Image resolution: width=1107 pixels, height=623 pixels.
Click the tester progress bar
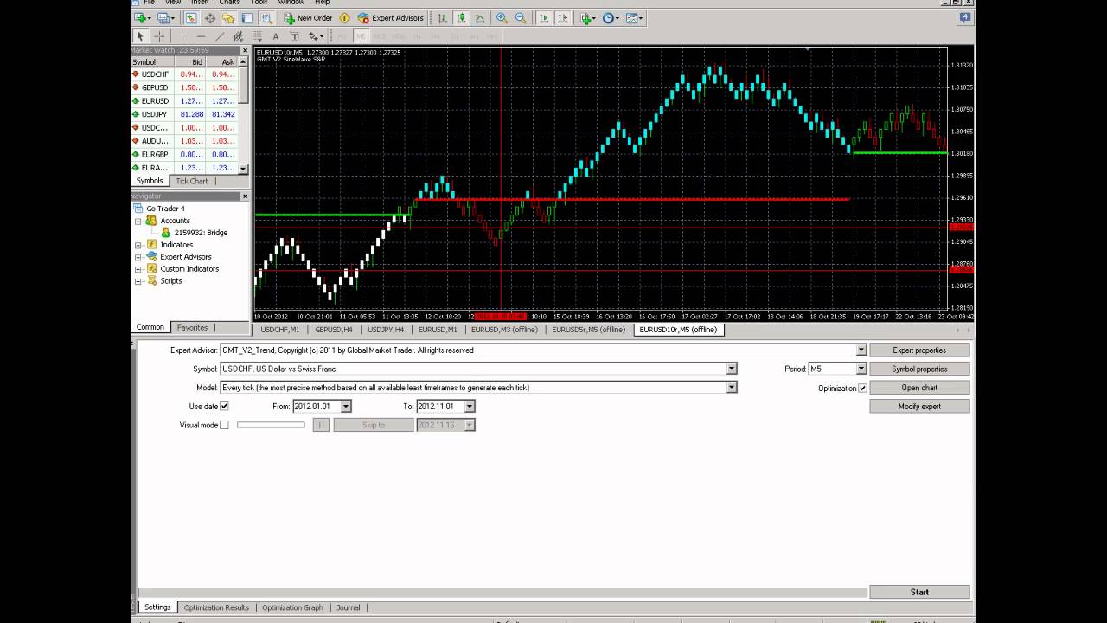pos(502,593)
